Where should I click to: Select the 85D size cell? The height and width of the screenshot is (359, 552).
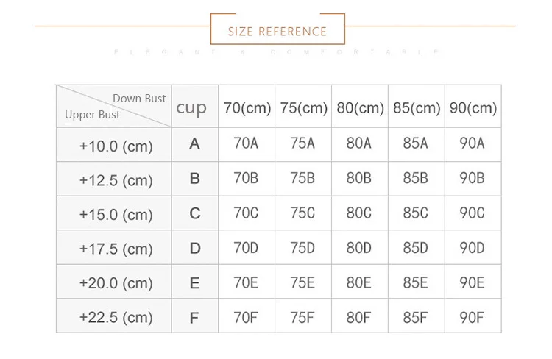click(x=416, y=248)
